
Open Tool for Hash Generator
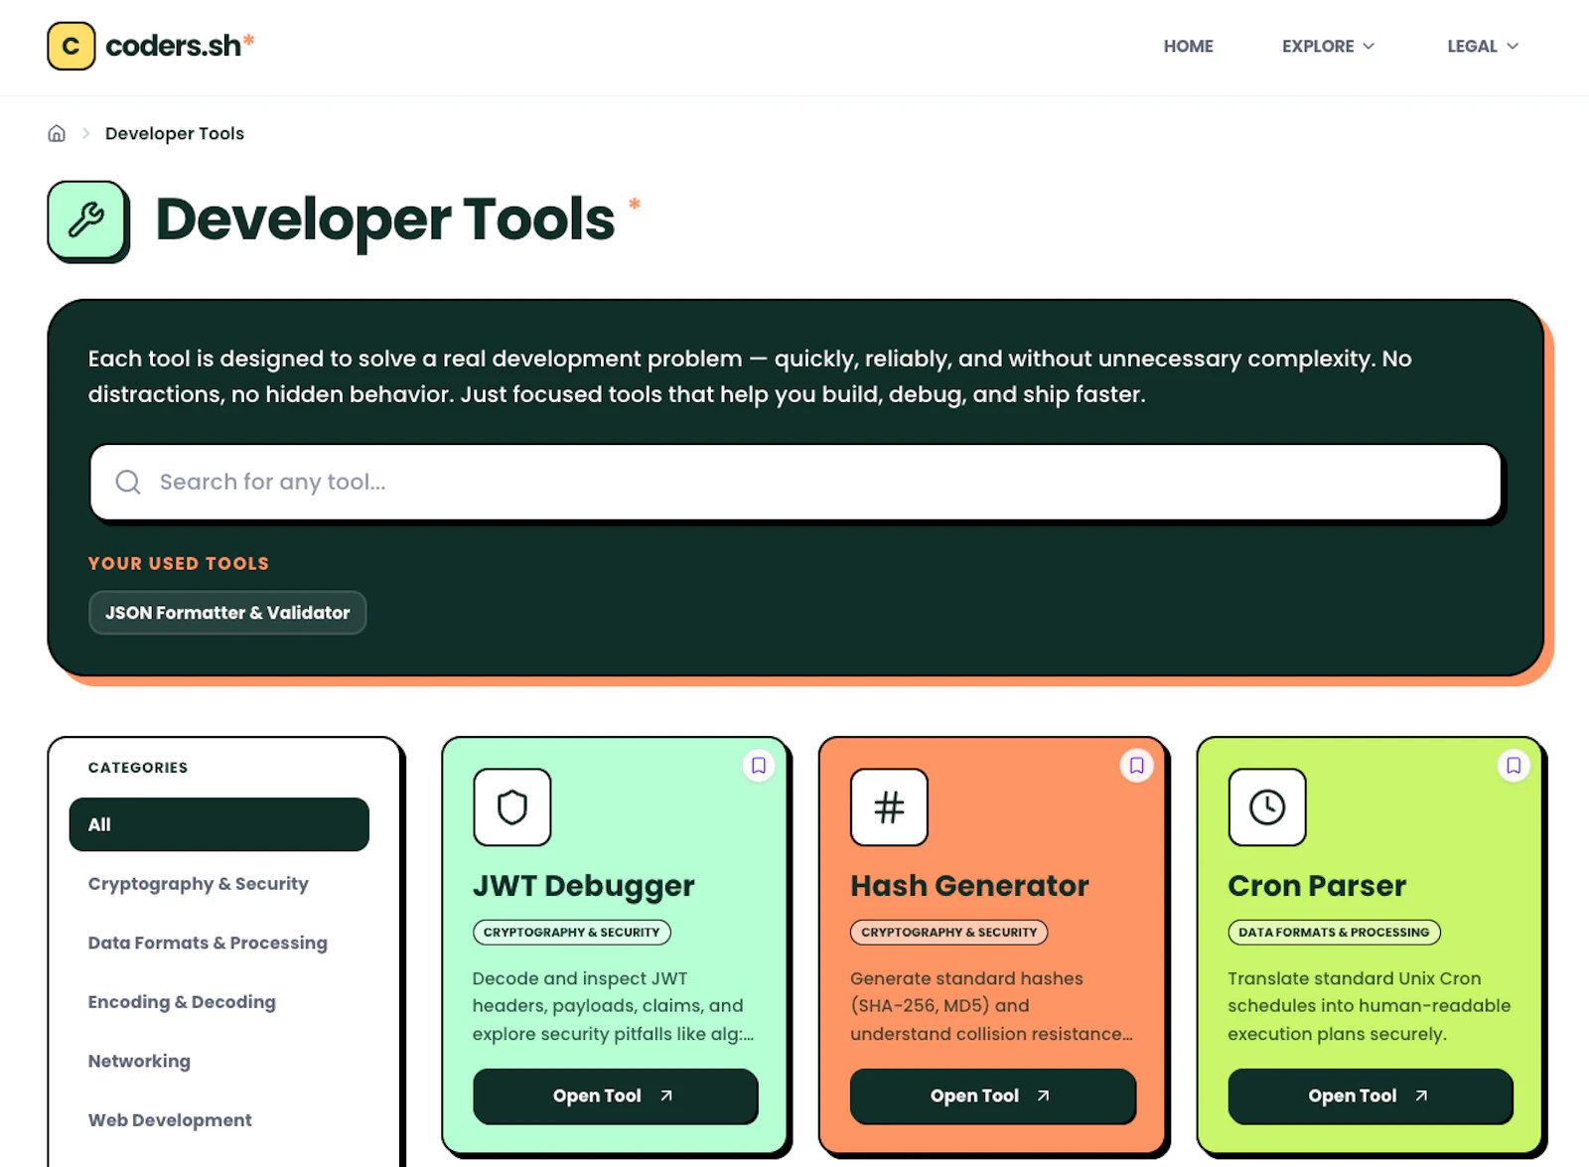click(x=993, y=1096)
